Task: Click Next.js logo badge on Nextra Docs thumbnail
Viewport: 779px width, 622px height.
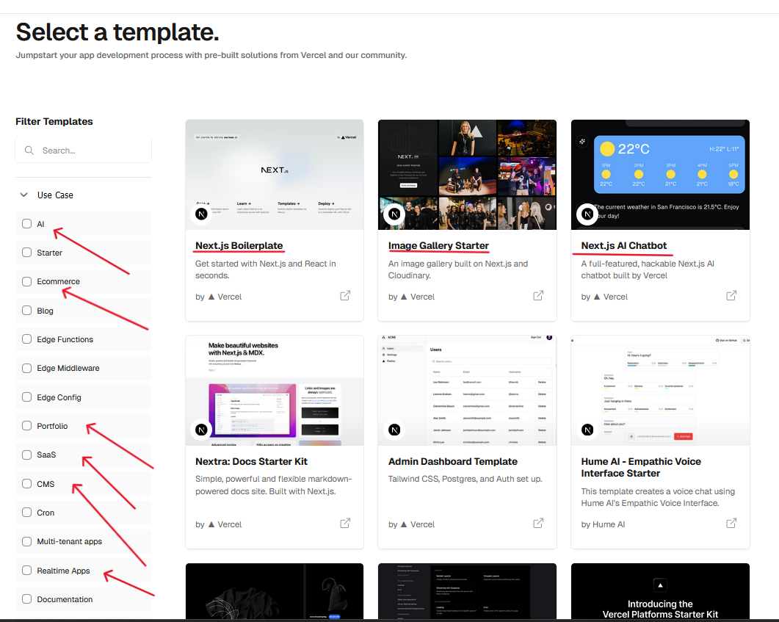Action: (201, 430)
